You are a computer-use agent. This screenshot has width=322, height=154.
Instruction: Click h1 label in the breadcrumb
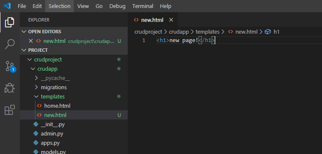click(x=276, y=32)
